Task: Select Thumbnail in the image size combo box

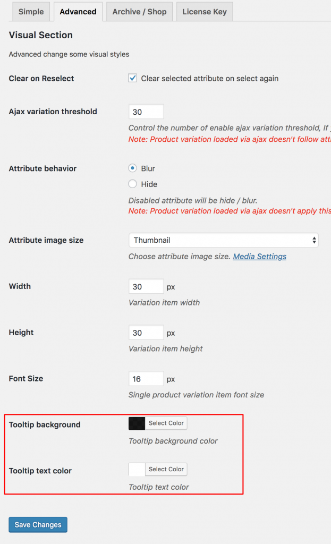Action: click(223, 240)
